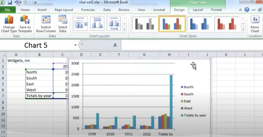Open the File menu
The width and height of the screenshot is (263, 137).
click(x=8, y=10)
